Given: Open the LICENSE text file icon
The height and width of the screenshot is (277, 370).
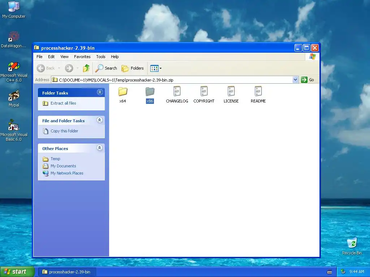Looking at the screenshot, I should pos(231,91).
